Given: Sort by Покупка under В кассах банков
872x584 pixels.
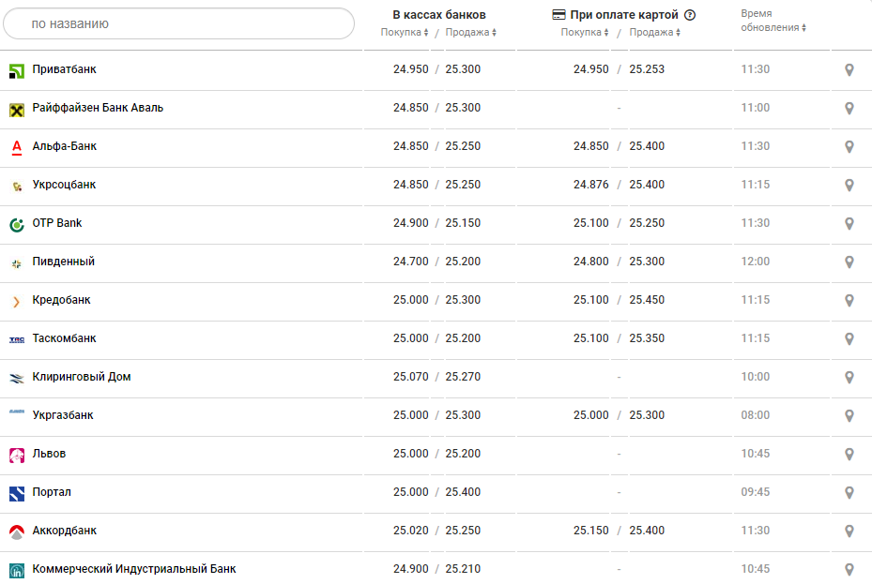Looking at the screenshot, I should tap(405, 33).
